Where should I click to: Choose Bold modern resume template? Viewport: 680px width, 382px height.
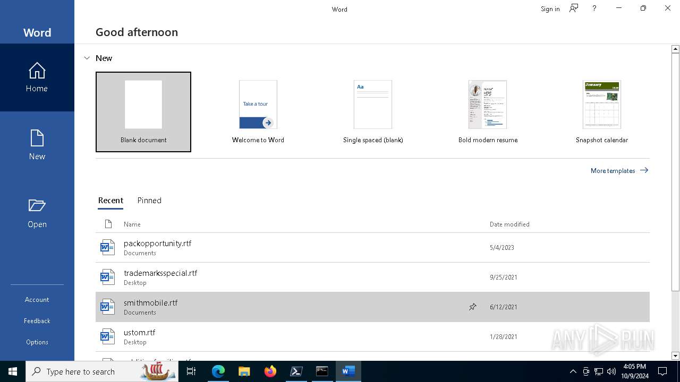coord(488,112)
